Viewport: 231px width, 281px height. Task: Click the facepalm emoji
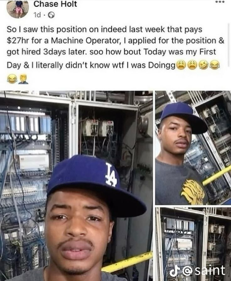tap(23, 79)
